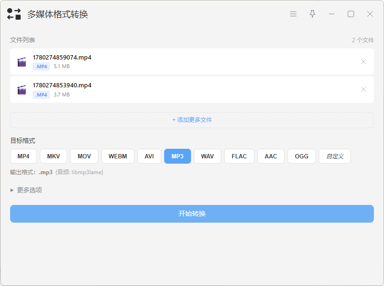Click the 3.7 MB size text
Screen dimensions: 384x286
click(62, 95)
